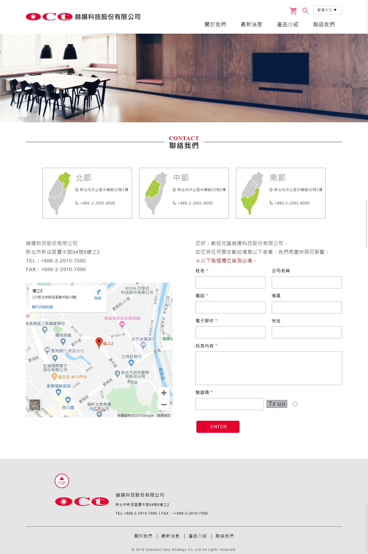Open the map 使用條款 link
The width and height of the screenshot is (368, 554).
[164, 415]
